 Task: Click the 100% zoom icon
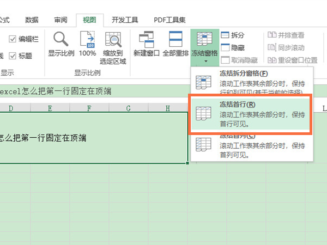(87, 45)
